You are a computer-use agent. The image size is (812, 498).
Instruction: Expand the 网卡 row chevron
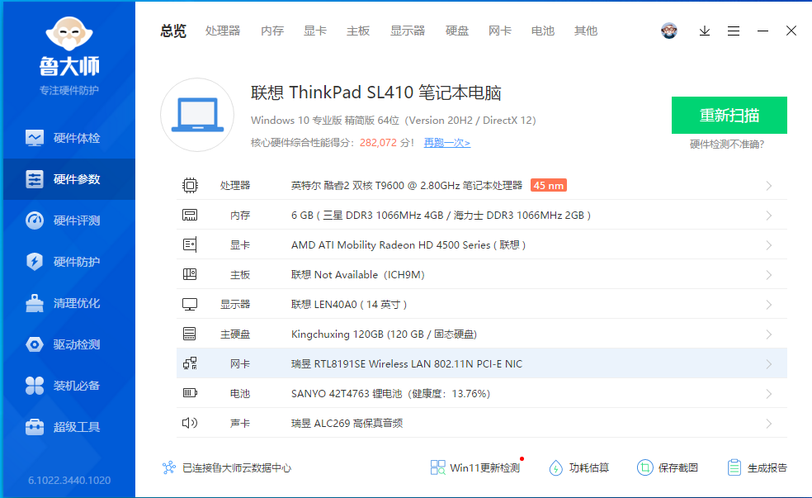pyautogui.click(x=769, y=364)
